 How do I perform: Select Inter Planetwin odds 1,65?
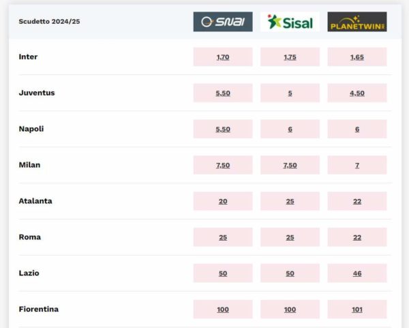coord(357,57)
